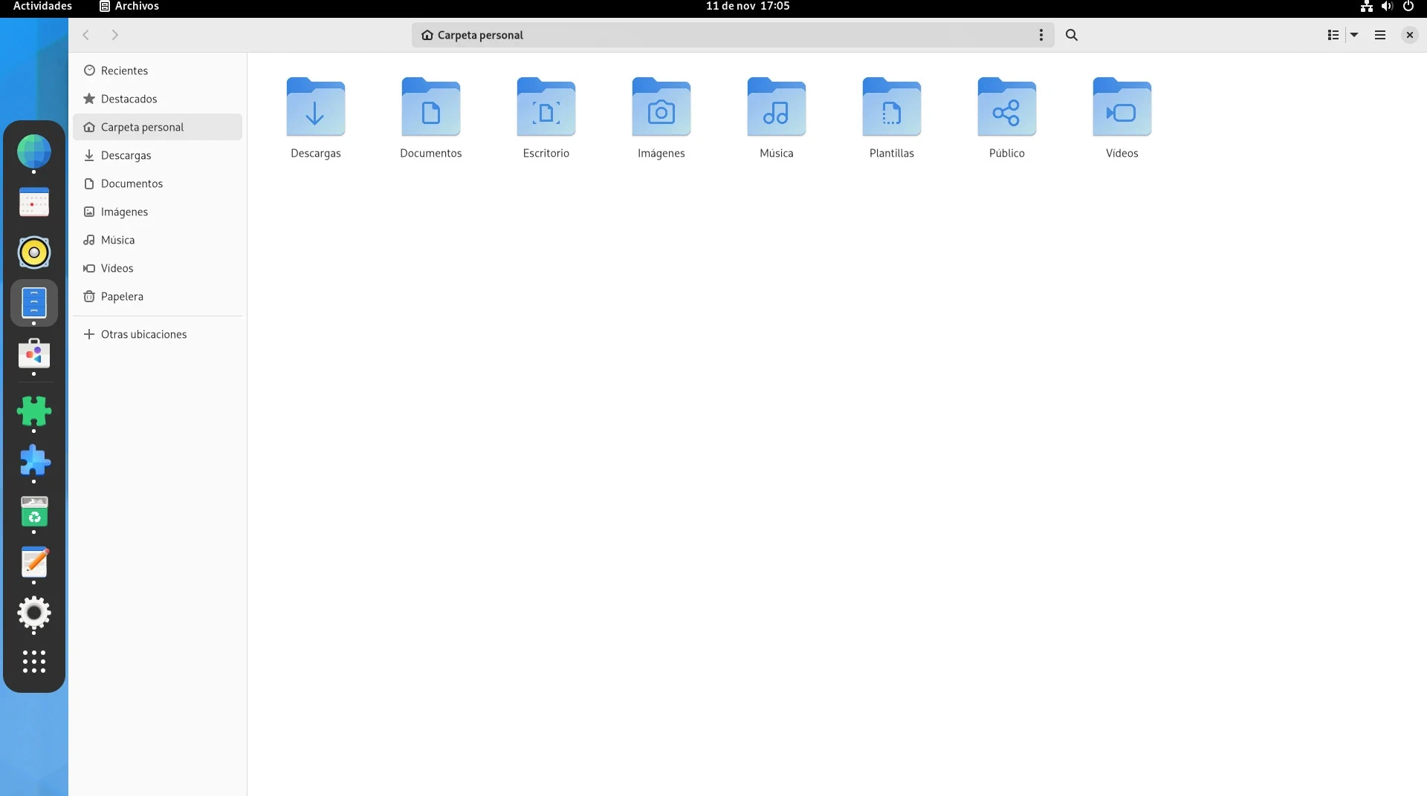Select Destacados in the sidebar
Viewport: 1427px width, 796px height.
[x=129, y=99]
